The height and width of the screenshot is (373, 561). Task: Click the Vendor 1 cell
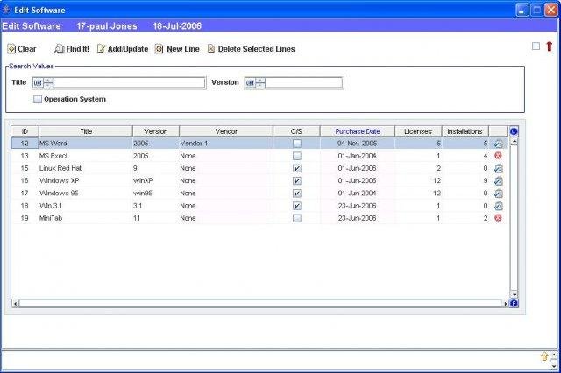click(226, 144)
